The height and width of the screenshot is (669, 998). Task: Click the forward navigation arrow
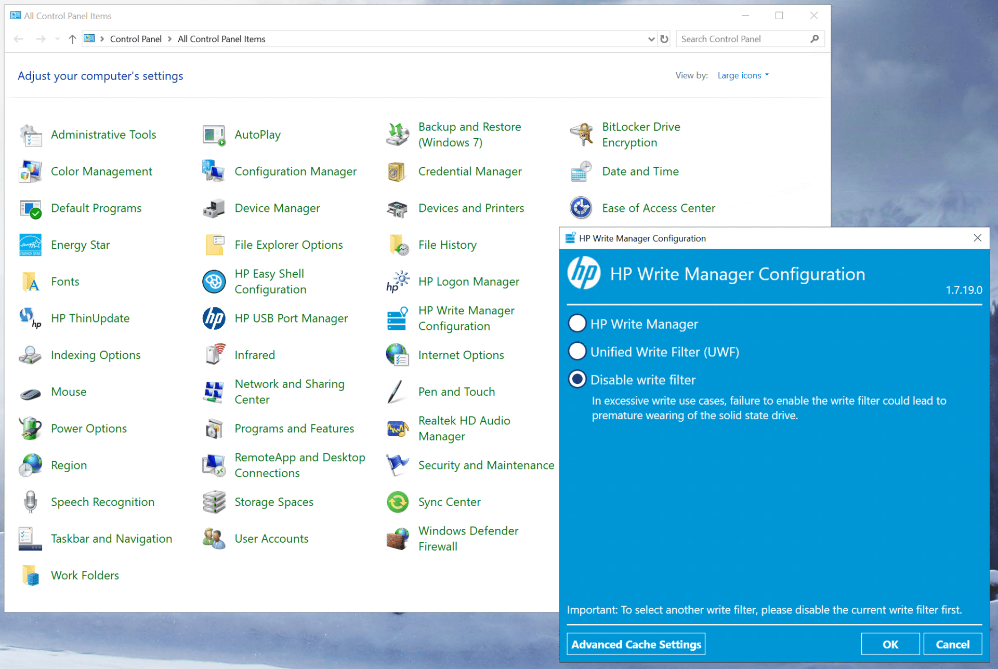click(x=41, y=39)
